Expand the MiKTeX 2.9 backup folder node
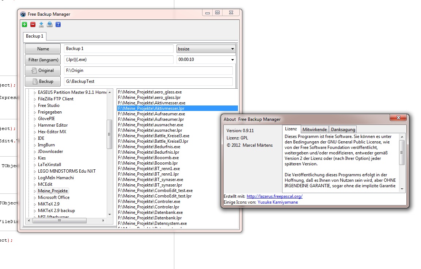The image size is (421, 269). pyautogui.click(x=35, y=211)
